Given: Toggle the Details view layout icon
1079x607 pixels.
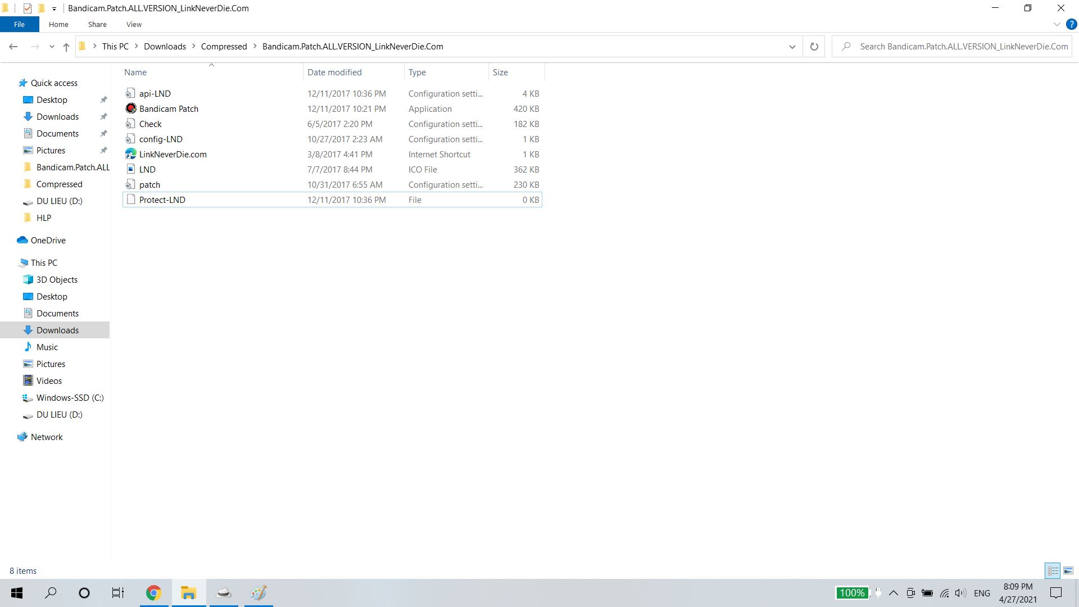Looking at the screenshot, I should (1053, 570).
